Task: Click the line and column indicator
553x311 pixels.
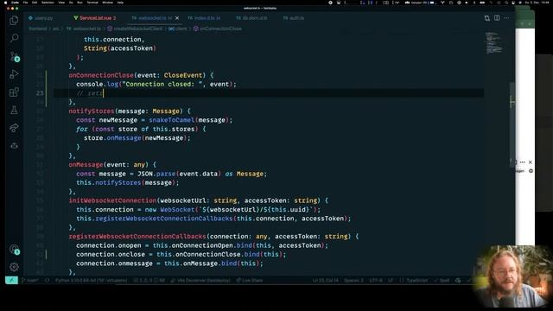Action: click(326, 280)
